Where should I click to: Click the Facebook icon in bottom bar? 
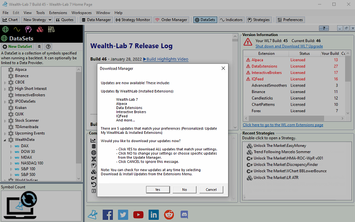tap(108, 214)
